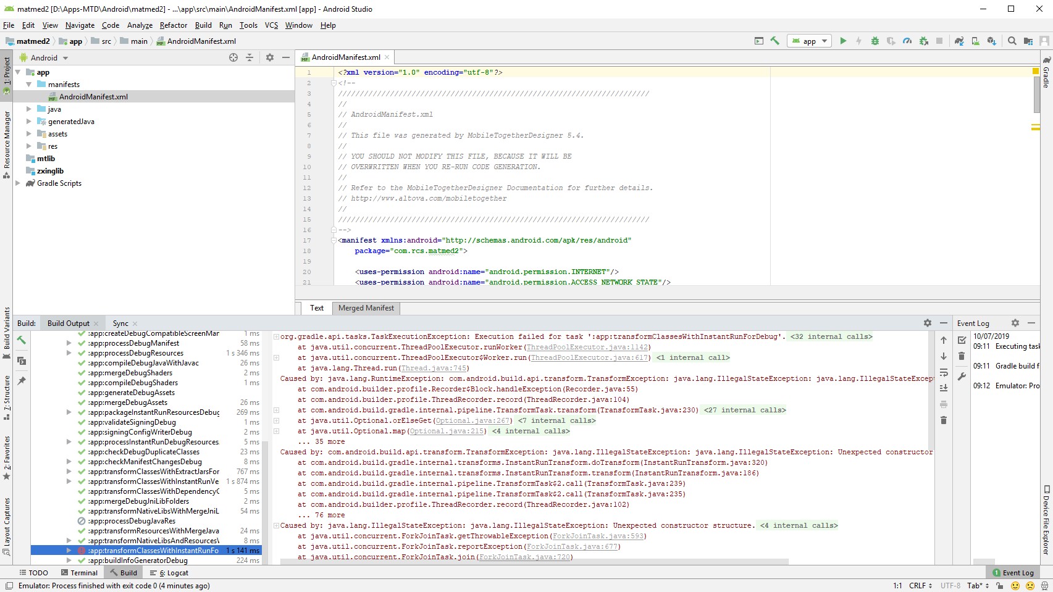
Task: Toggle soft-wrap in build output
Action: tap(944, 373)
